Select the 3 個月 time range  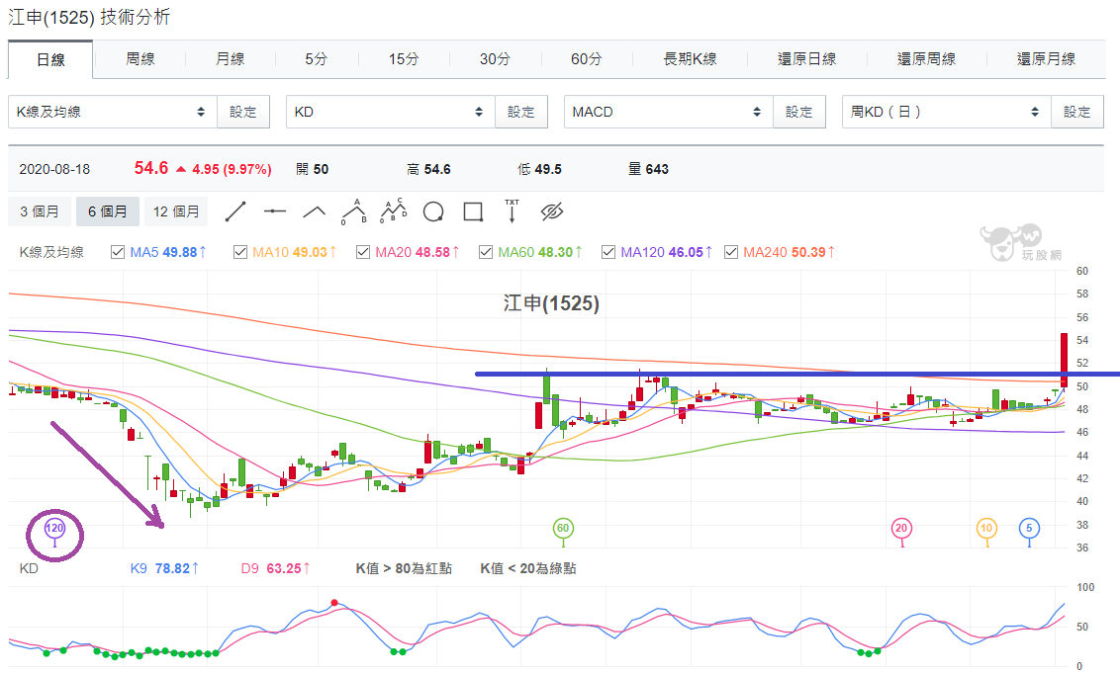pyautogui.click(x=40, y=211)
